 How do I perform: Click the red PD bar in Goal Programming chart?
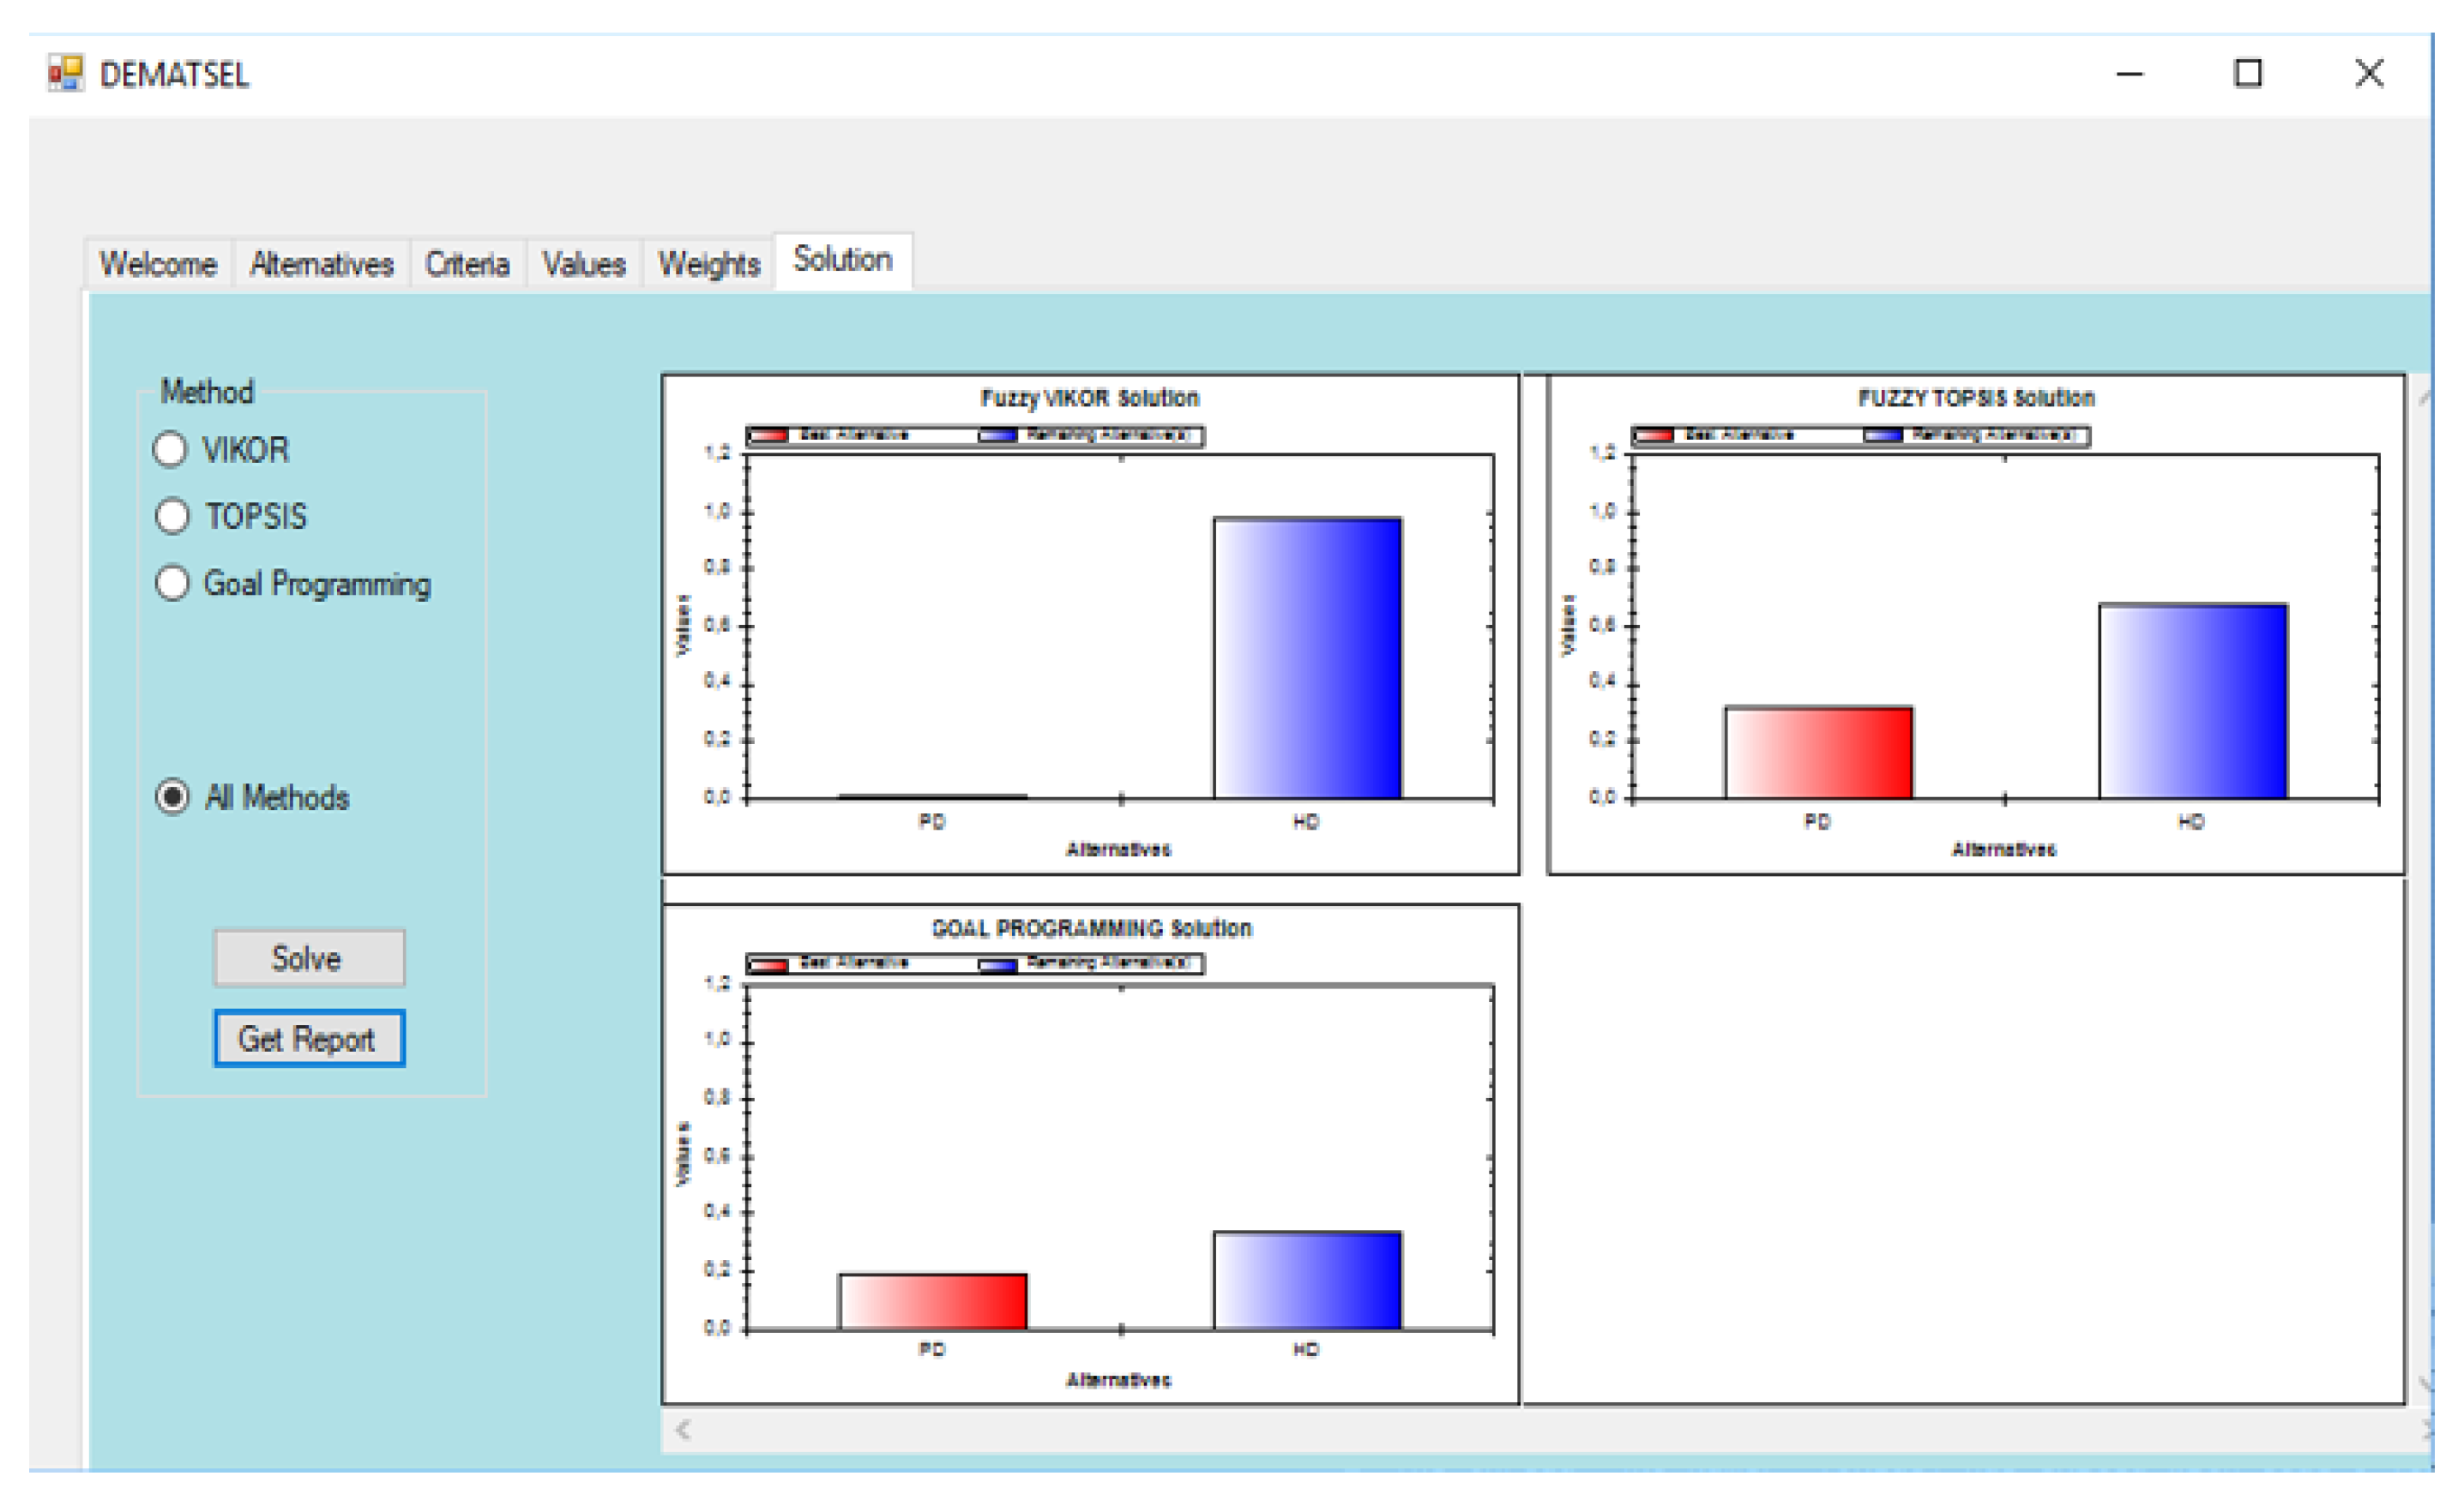click(x=932, y=1301)
